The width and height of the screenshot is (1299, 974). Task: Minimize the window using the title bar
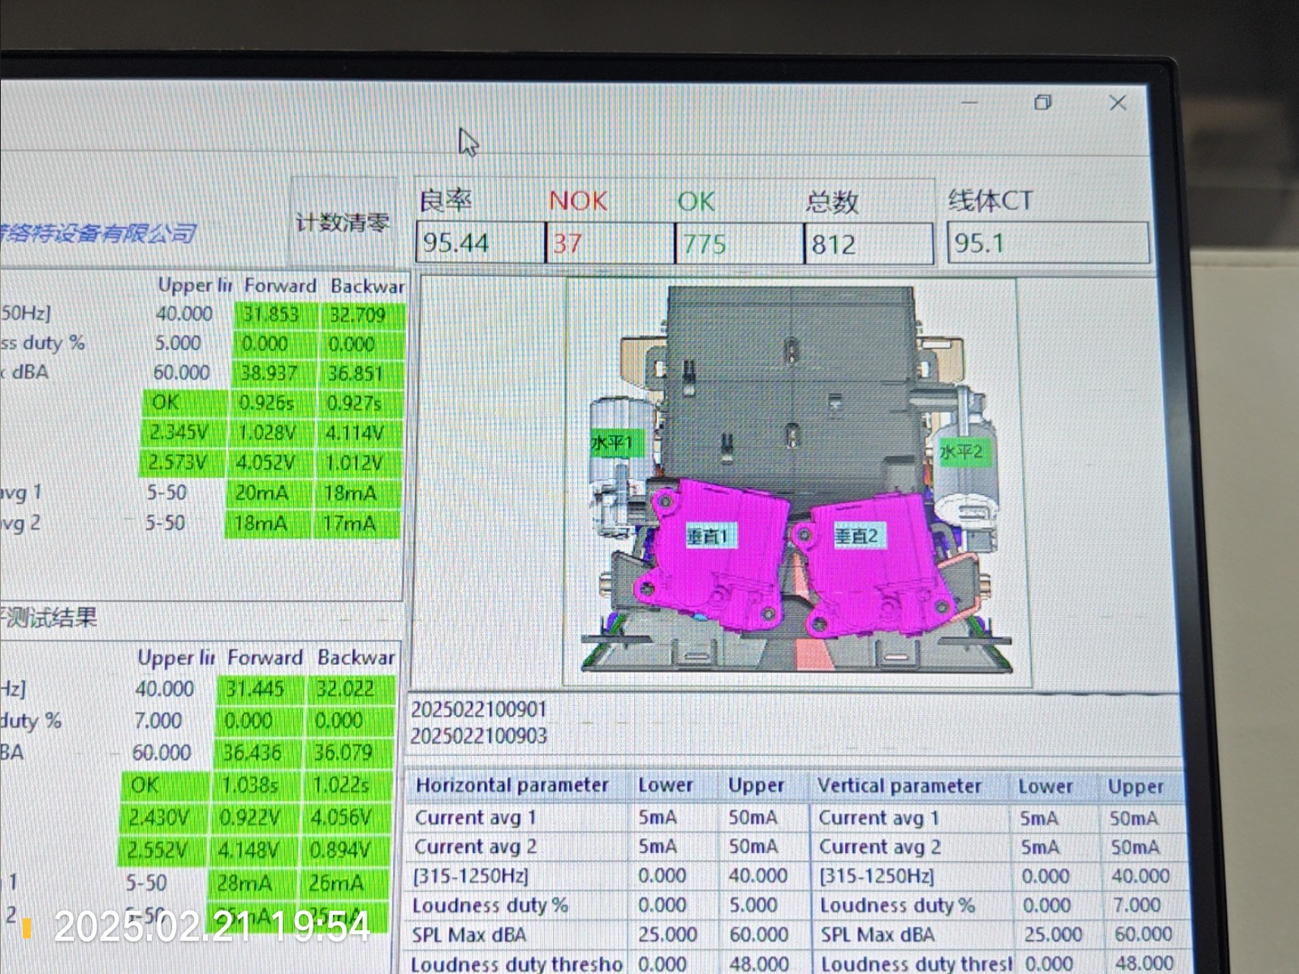[969, 103]
